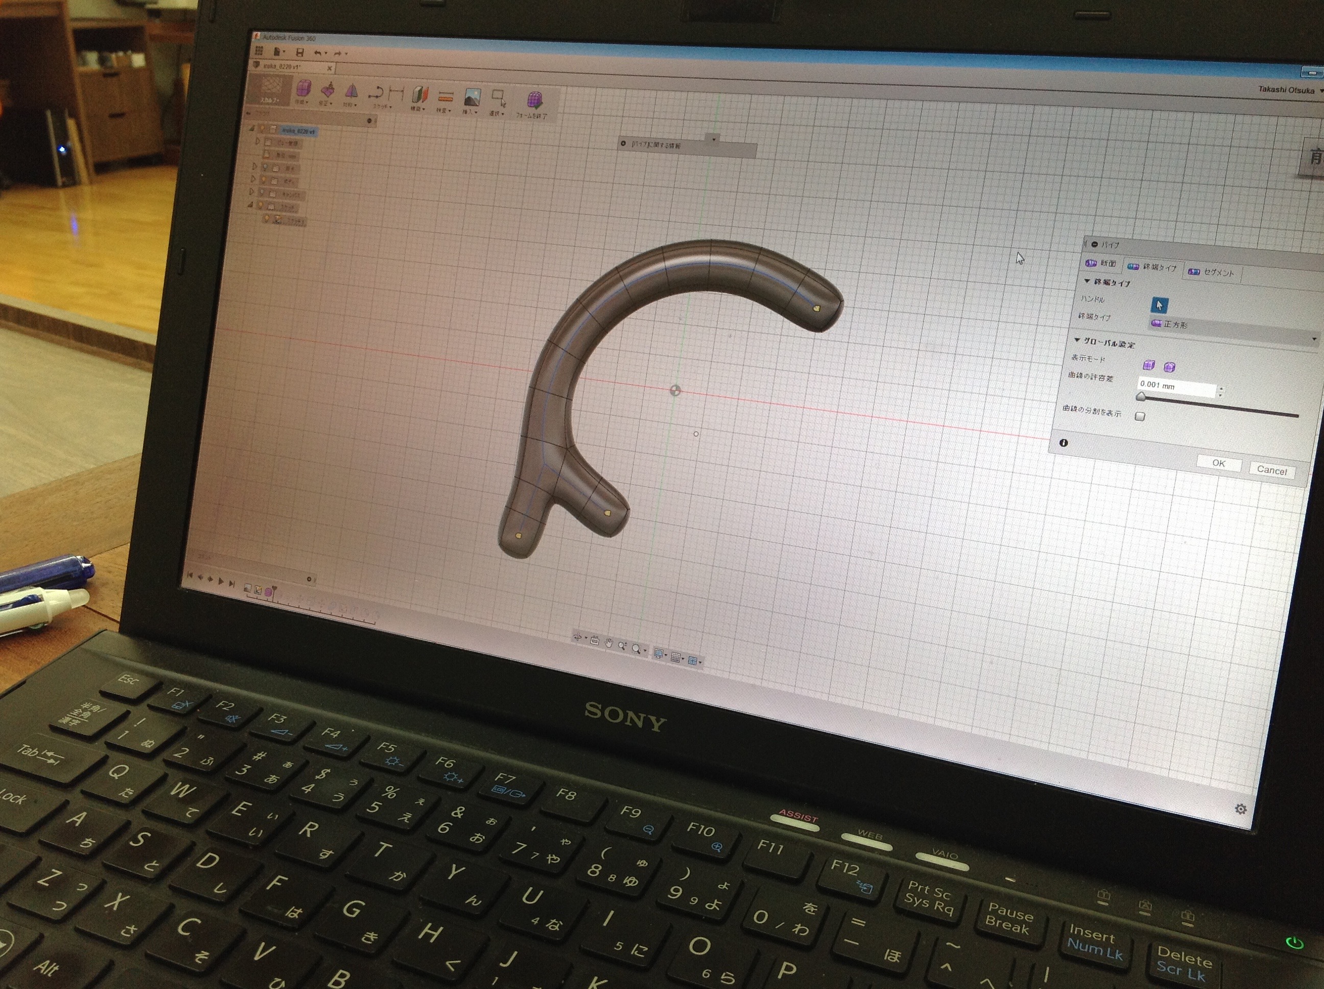Open the Create purple box menu
Image resolution: width=1324 pixels, height=989 pixels.
click(303, 91)
